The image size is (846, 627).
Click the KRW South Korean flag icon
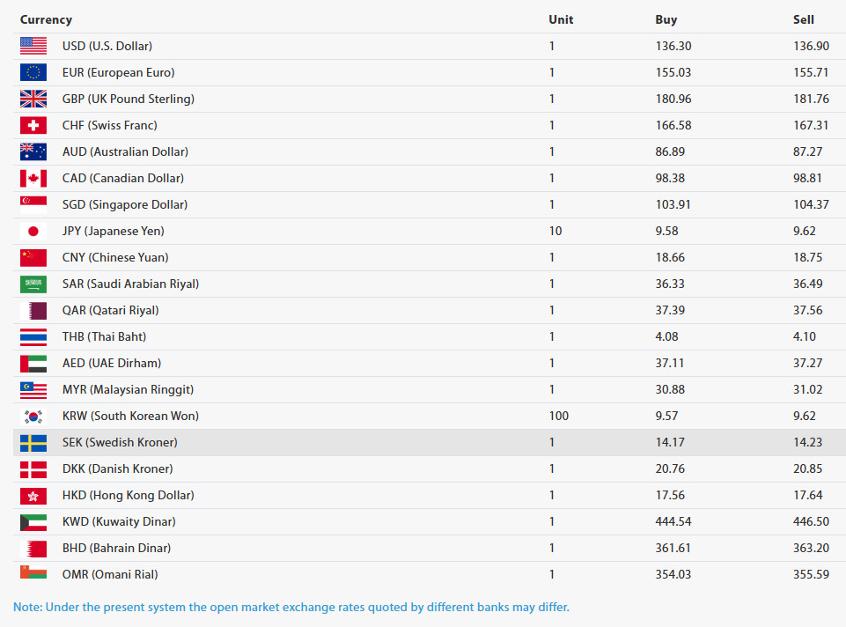(33, 416)
